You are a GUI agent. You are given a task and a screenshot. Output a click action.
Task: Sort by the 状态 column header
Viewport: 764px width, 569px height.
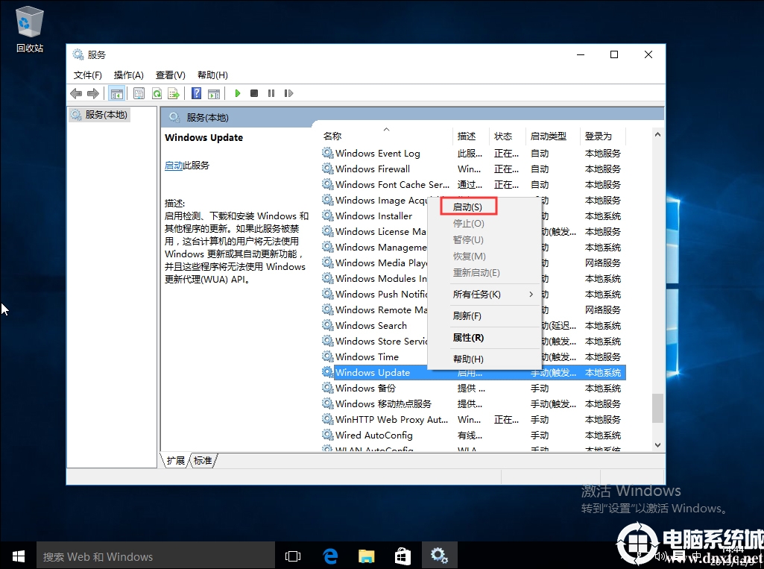pyautogui.click(x=507, y=136)
